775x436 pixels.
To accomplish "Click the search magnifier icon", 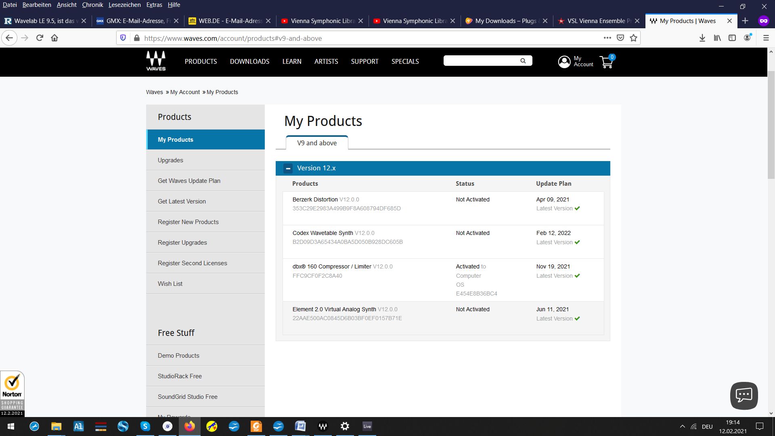I will click(x=523, y=61).
